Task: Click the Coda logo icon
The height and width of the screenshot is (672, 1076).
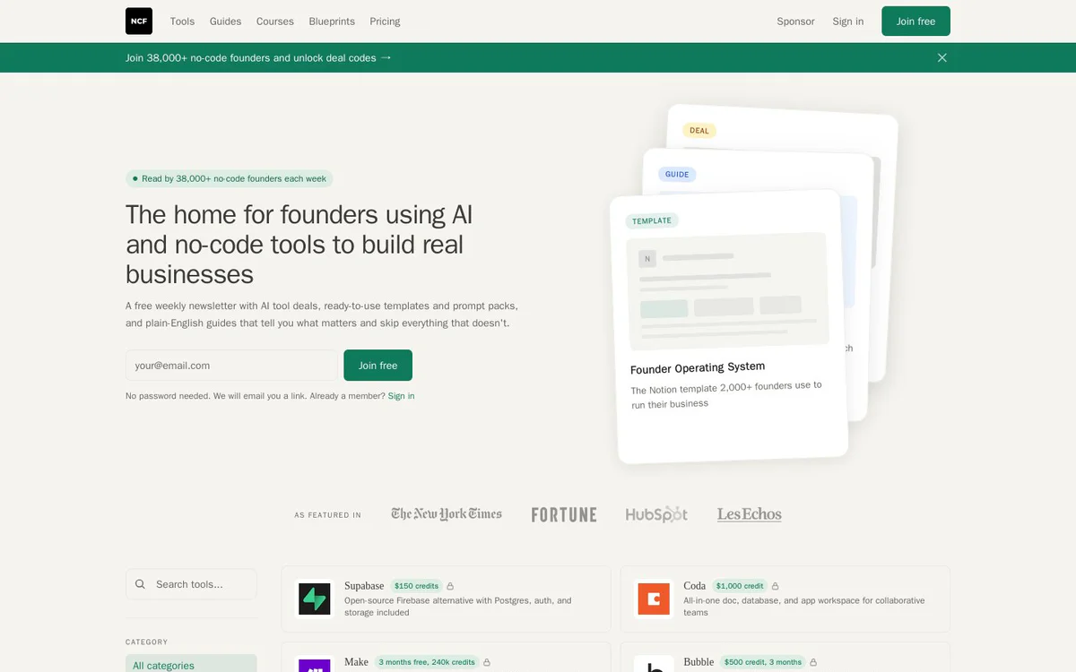Action: coord(654,599)
